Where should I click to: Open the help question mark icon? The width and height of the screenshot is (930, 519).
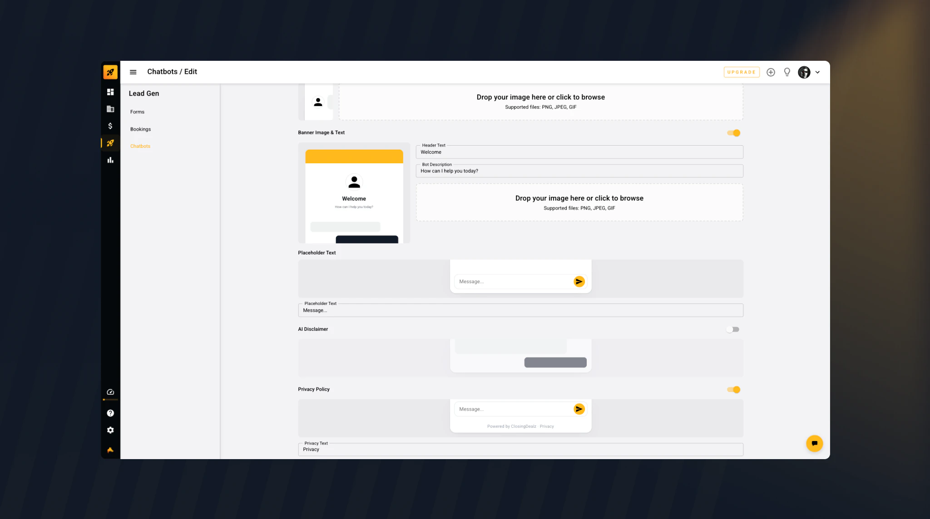tap(110, 413)
